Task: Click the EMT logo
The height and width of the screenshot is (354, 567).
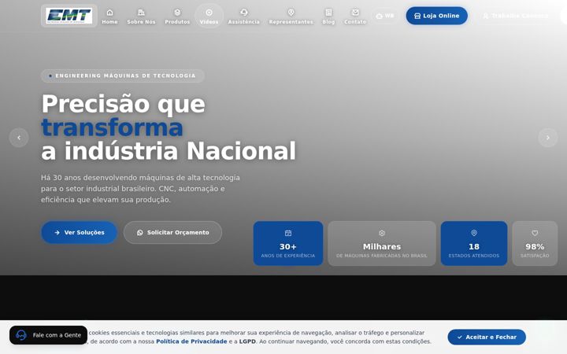Action: click(69, 16)
